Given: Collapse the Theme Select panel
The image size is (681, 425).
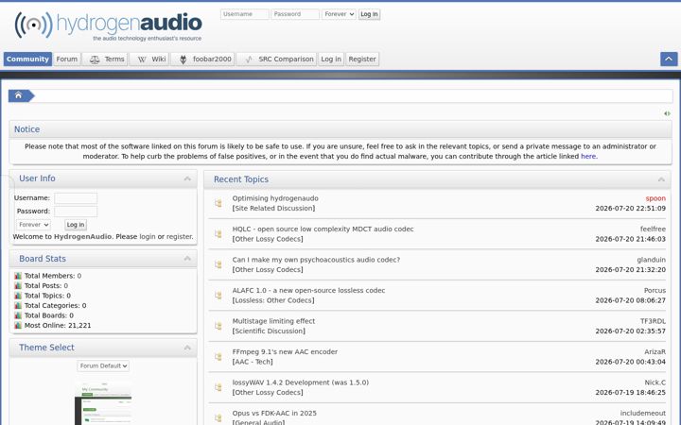Looking at the screenshot, I should [187, 348].
